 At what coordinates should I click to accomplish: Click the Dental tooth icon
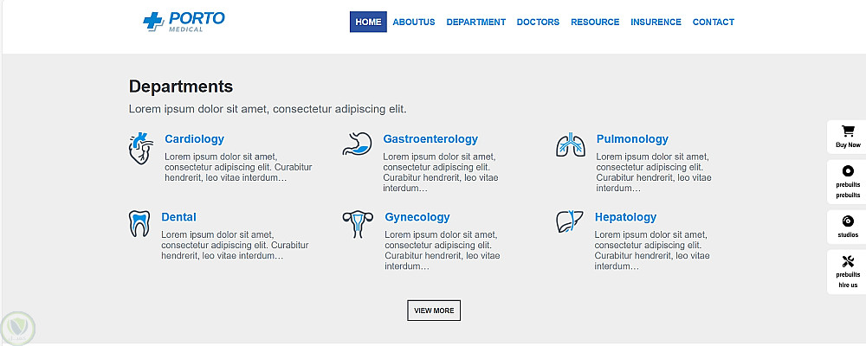click(x=139, y=223)
